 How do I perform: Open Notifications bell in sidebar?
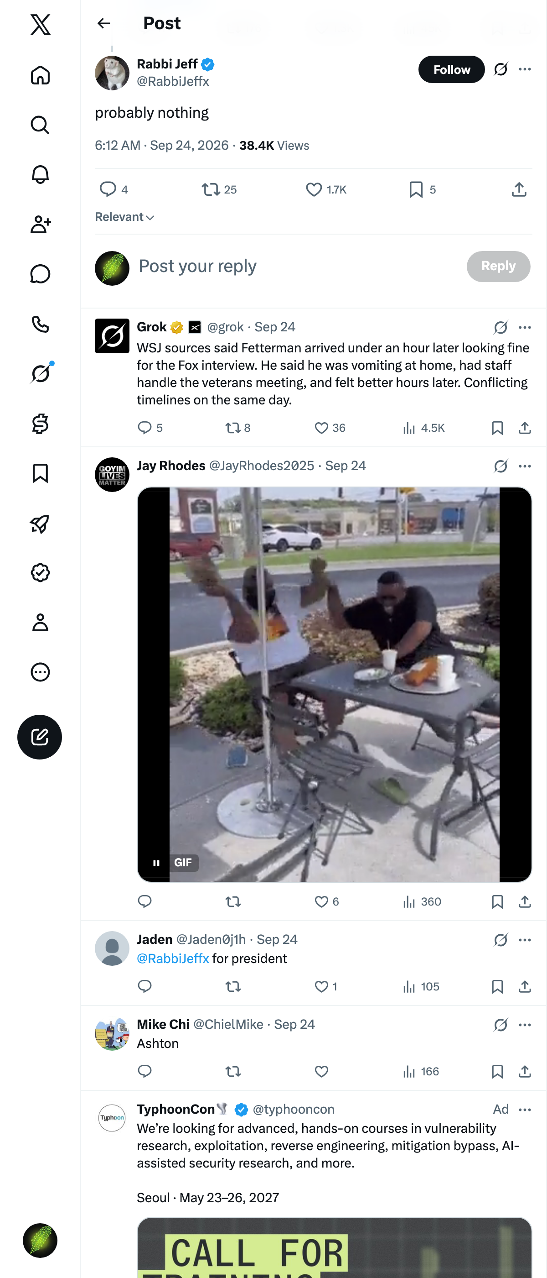click(40, 175)
